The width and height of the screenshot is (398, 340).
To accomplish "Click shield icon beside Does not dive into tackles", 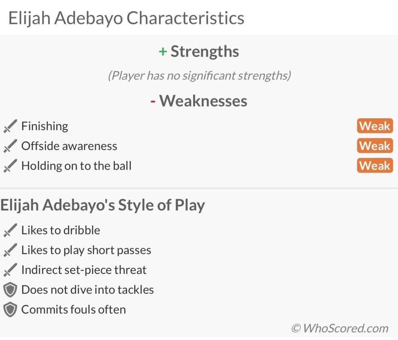I will click(10, 290).
